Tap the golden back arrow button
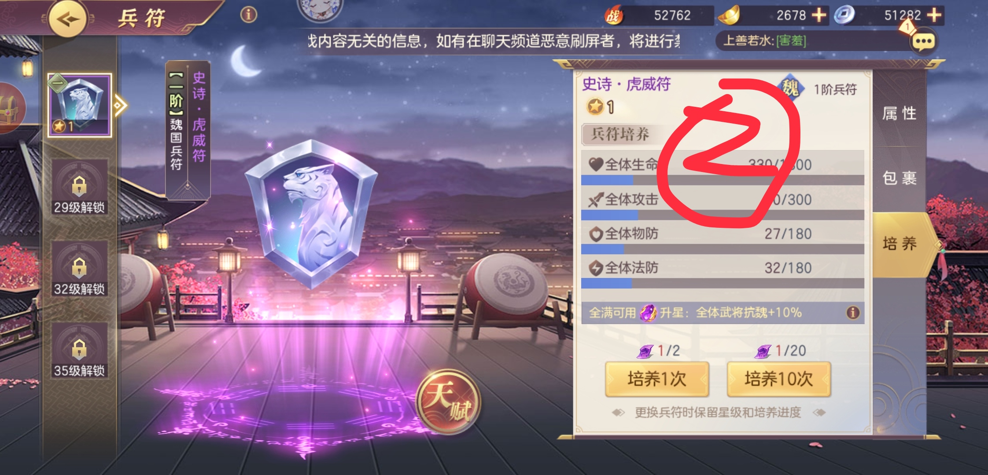 pos(67,18)
